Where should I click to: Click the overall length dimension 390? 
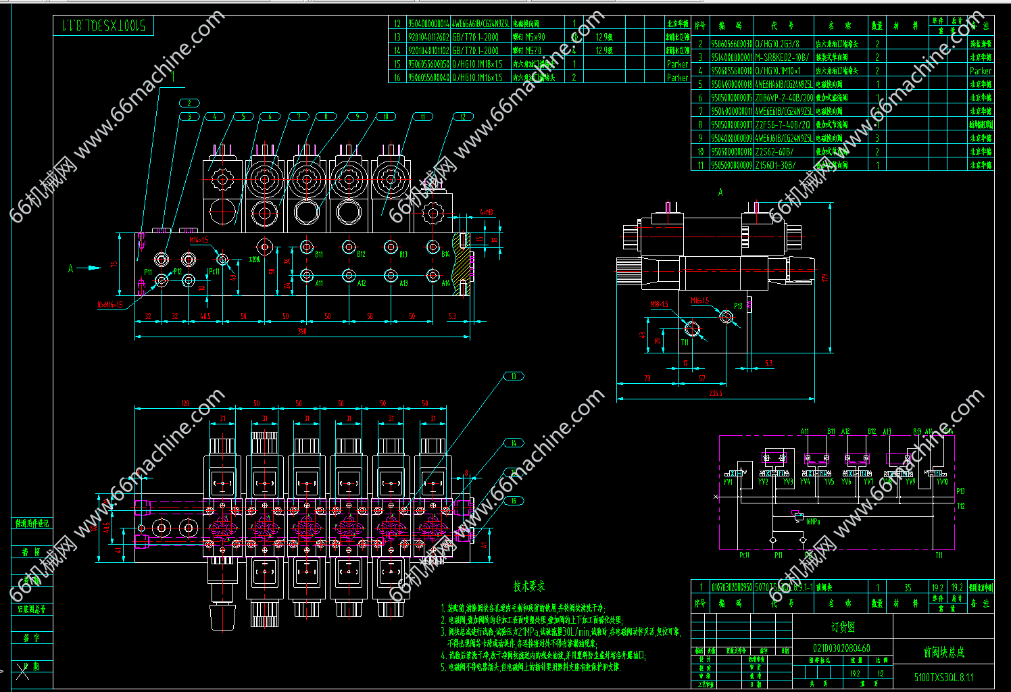302,331
